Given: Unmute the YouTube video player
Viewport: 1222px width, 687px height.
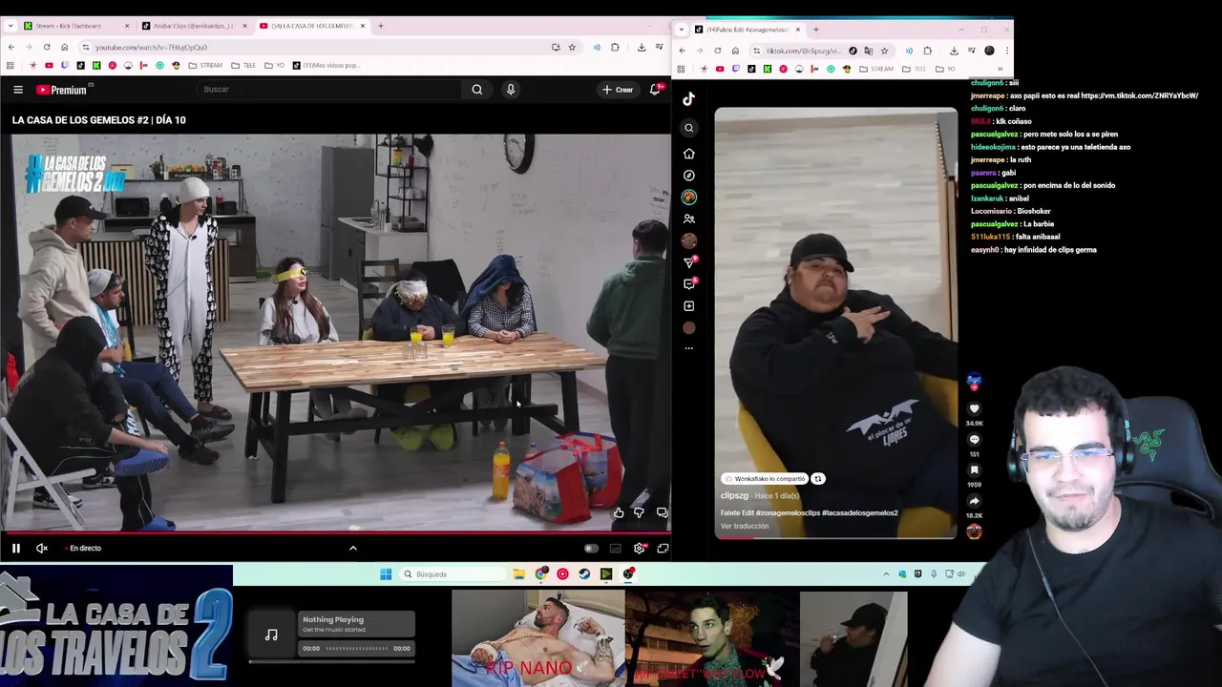Looking at the screenshot, I should pyautogui.click(x=42, y=548).
